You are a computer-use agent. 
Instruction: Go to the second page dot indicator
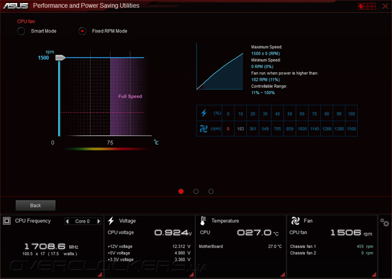(x=196, y=192)
